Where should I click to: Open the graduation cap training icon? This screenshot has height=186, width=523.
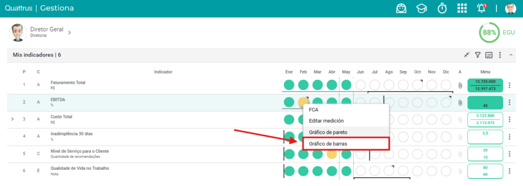[x=421, y=8]
